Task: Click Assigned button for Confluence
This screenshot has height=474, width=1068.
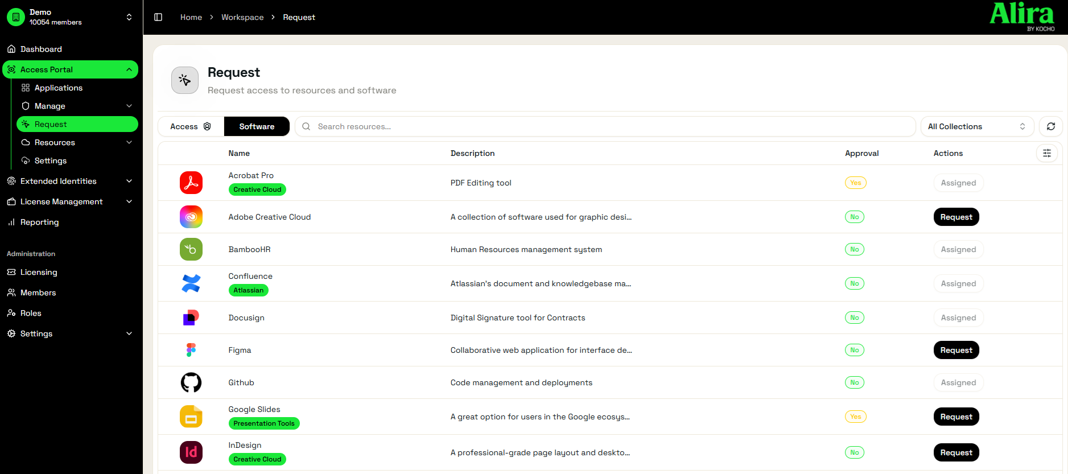Action: 958,283
